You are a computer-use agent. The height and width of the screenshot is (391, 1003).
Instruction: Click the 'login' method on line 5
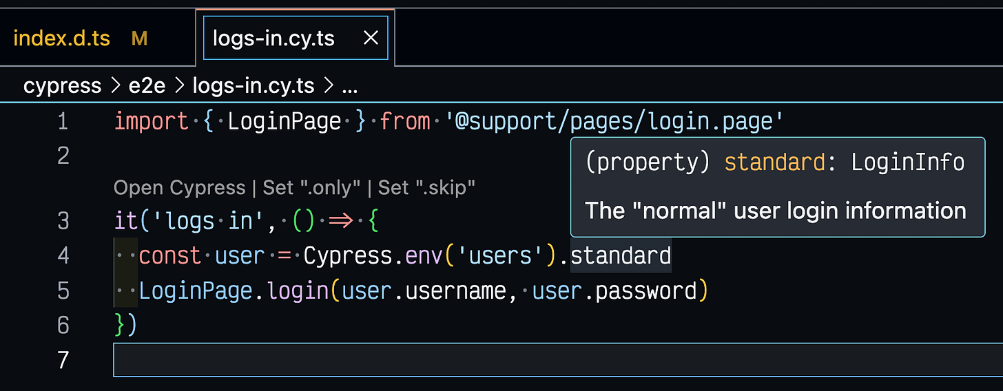[298, 290]
